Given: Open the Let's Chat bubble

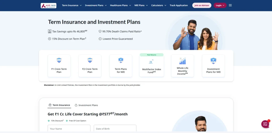Looking at the screenshot, I should [x=265, y=124].
